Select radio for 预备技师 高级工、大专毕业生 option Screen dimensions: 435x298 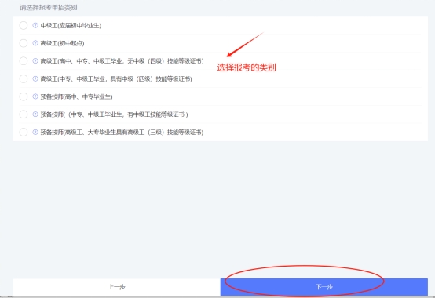(x=24, y=132)
